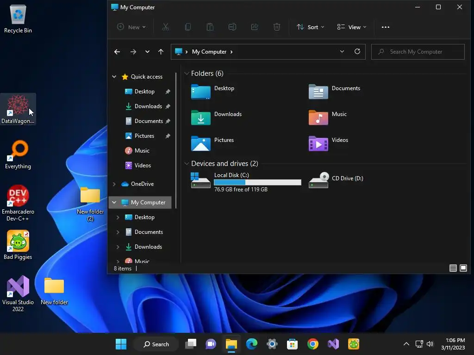Expand Documents under My Computer tree
The height and width of the screenshot is (355, 474).
[118, 232]
